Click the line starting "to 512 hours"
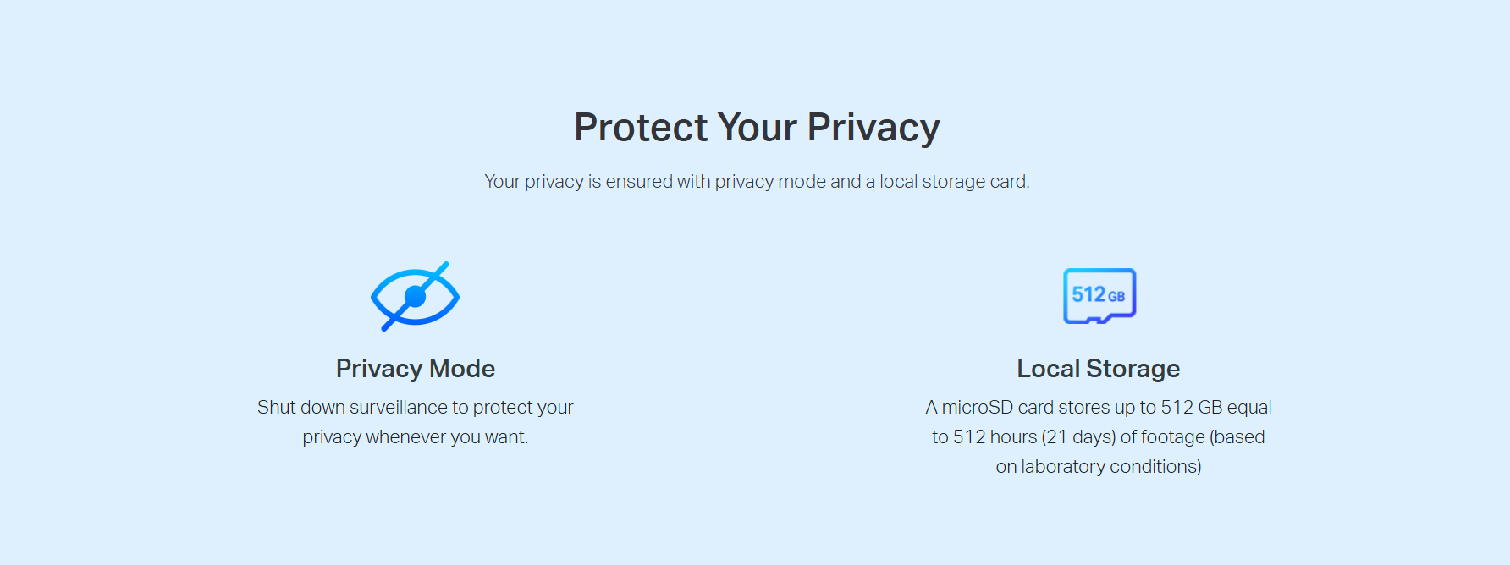 coord(1098,437)
